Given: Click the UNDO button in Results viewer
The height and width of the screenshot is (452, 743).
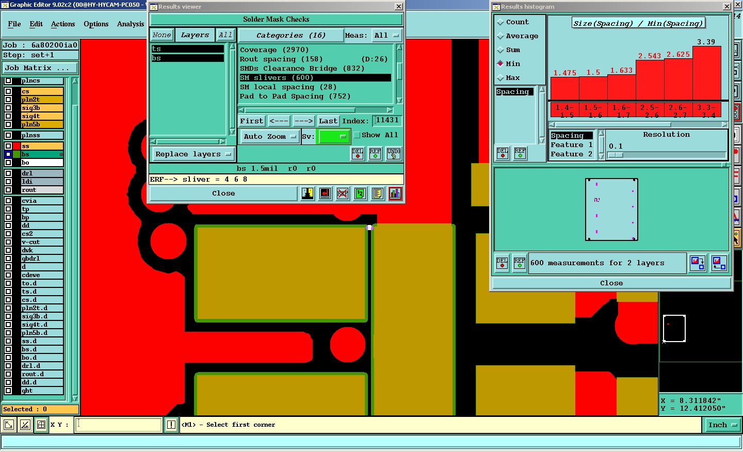Looking at the screenshot, I should click(394, 153).
